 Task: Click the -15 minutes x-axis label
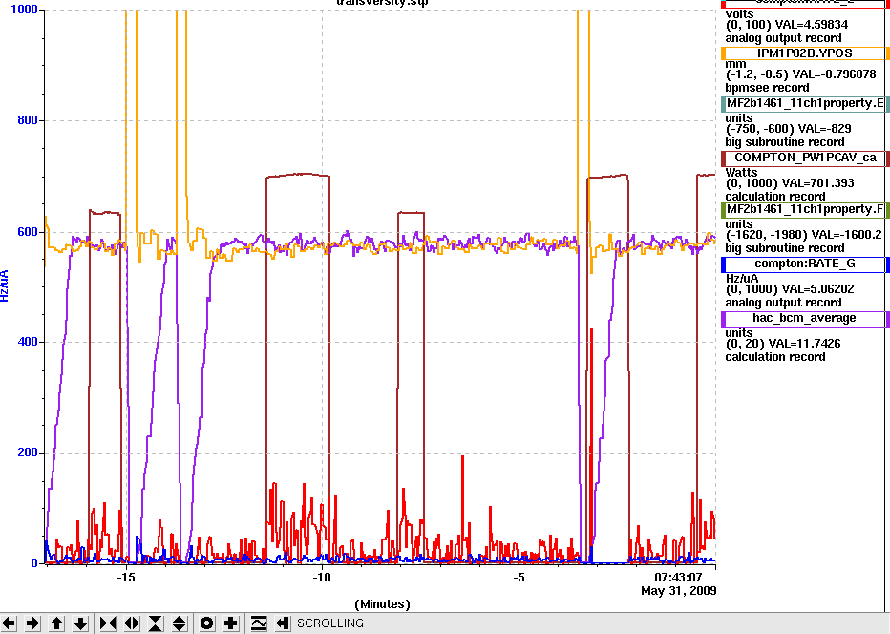tap(125, 578)
